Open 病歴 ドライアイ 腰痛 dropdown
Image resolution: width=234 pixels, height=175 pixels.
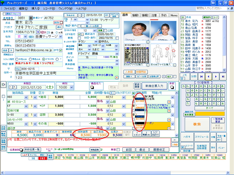pyautogui.click(x=117, y=54)
